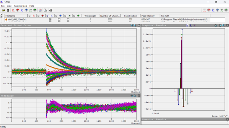Toggle header checkbox for blue global column
This screenshot has width=229, height=128.
tap(56, 16)
